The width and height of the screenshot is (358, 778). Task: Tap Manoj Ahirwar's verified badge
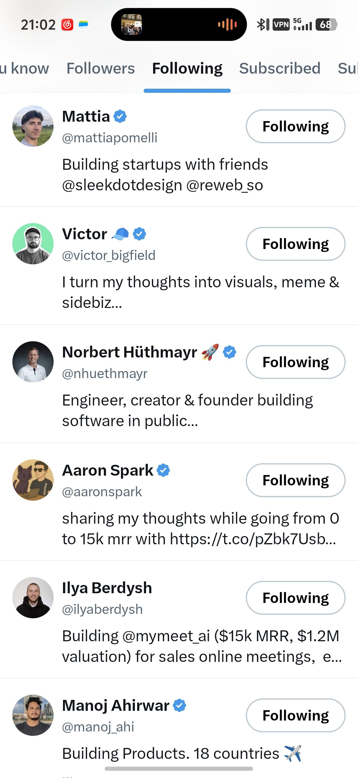click(x=180, y=706)
